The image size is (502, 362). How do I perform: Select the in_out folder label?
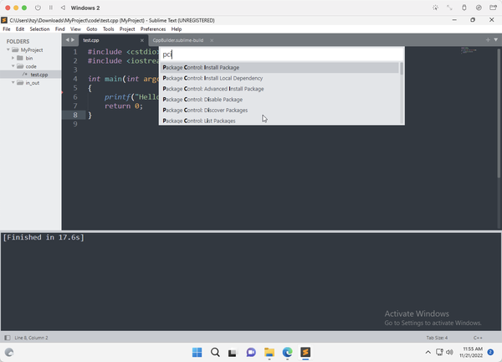[33, 83]
